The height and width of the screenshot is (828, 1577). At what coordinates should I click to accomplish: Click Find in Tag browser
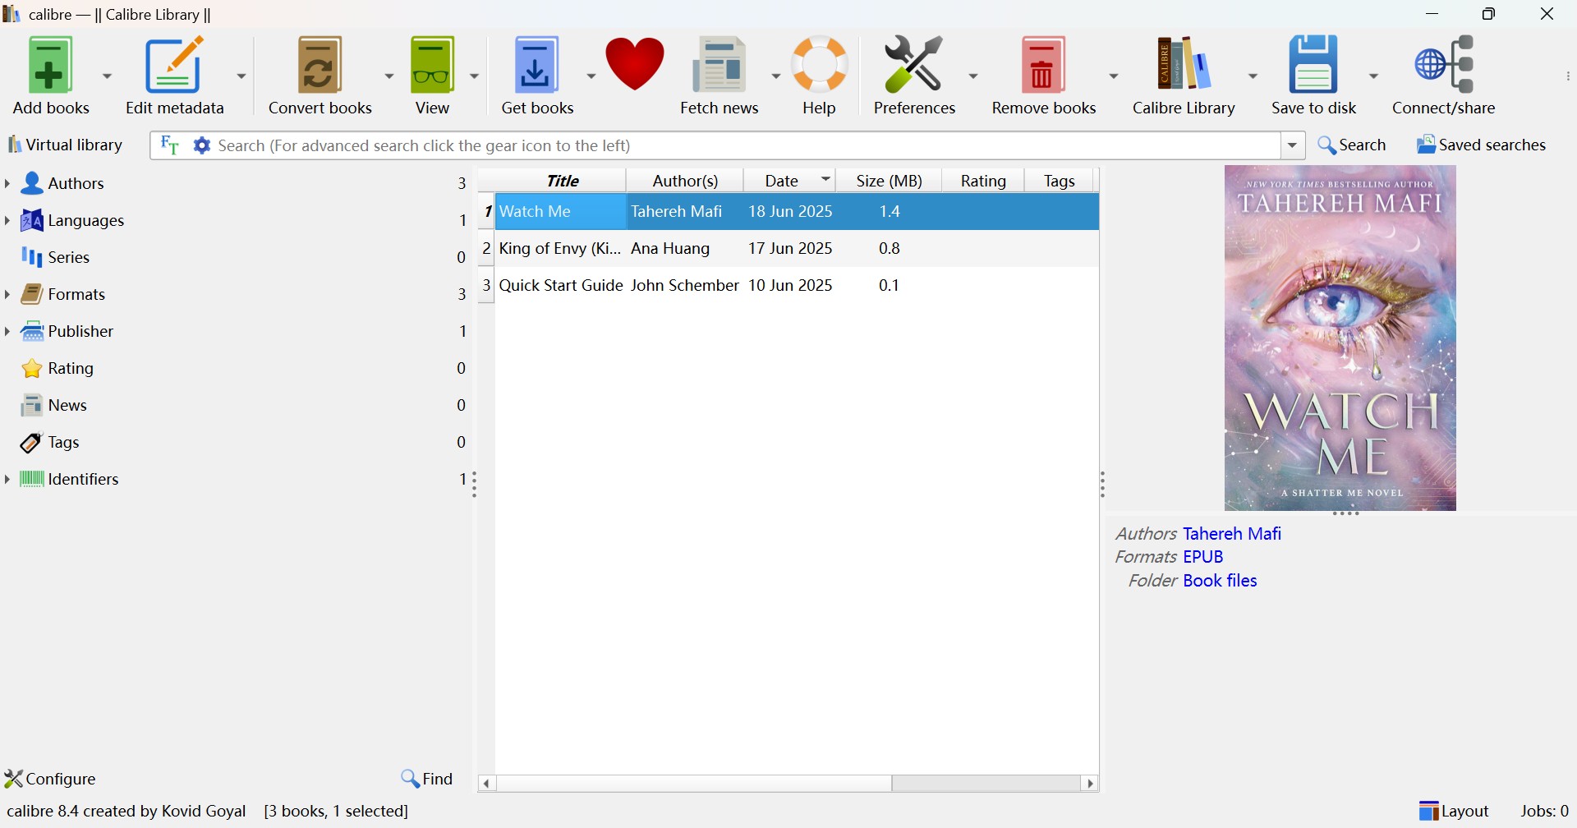426,778
